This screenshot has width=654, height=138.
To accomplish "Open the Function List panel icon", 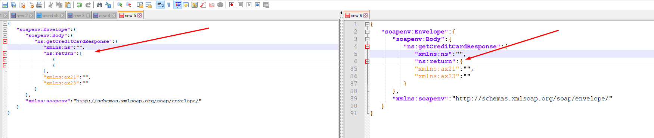I will pyautogui.click(x=203, y=5).
